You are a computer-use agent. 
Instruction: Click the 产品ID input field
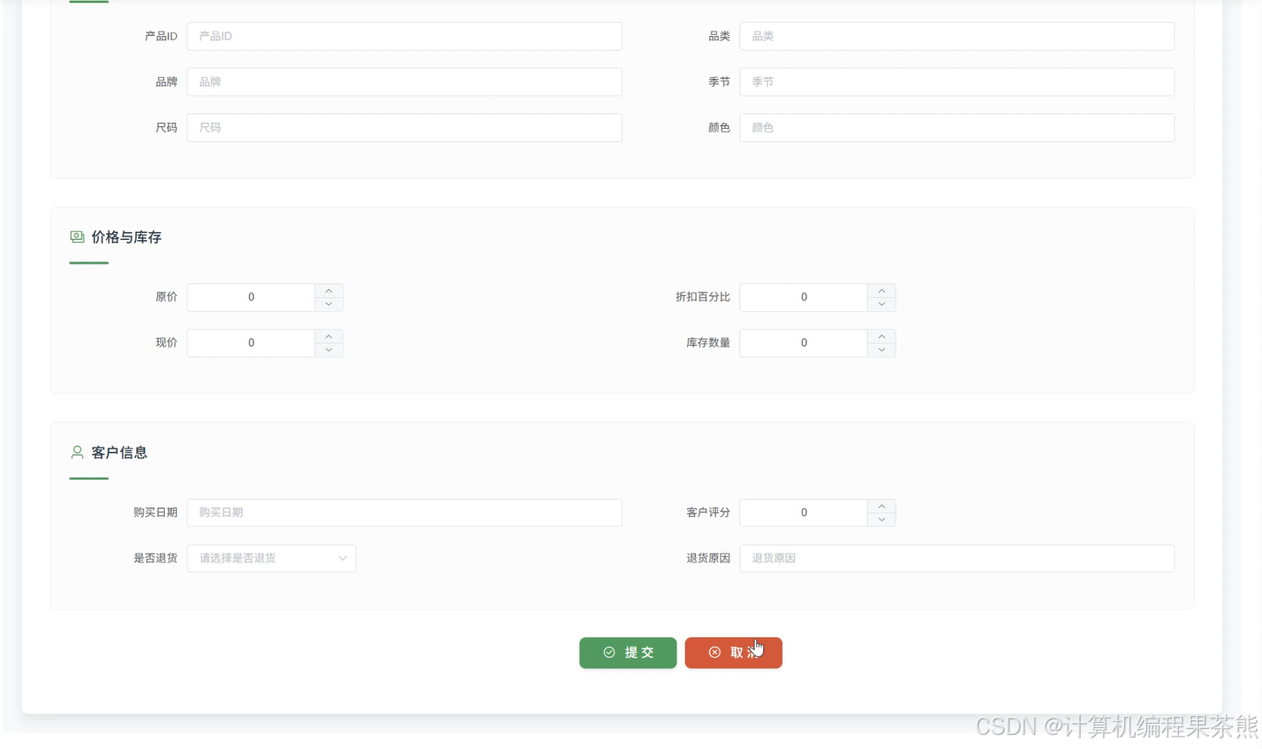point(404,36)
